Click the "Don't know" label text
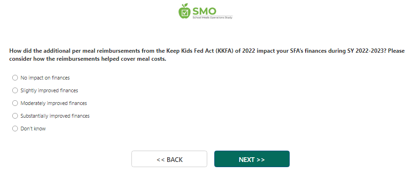 [33, 129]
